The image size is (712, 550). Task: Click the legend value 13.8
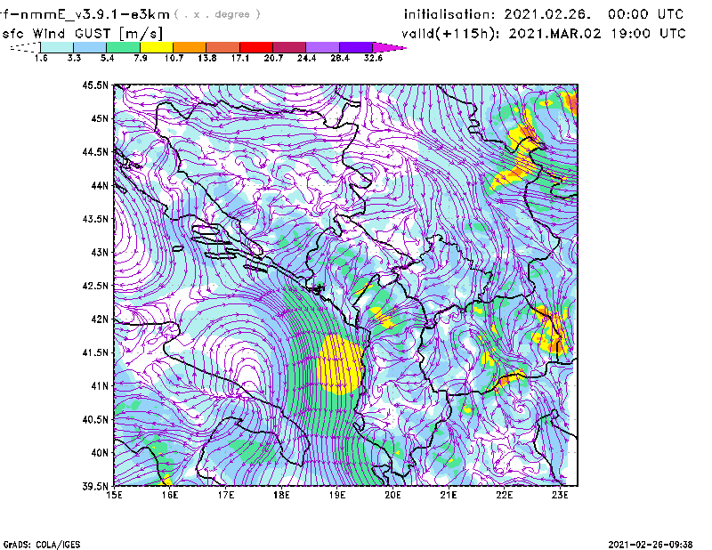(207, 58)
